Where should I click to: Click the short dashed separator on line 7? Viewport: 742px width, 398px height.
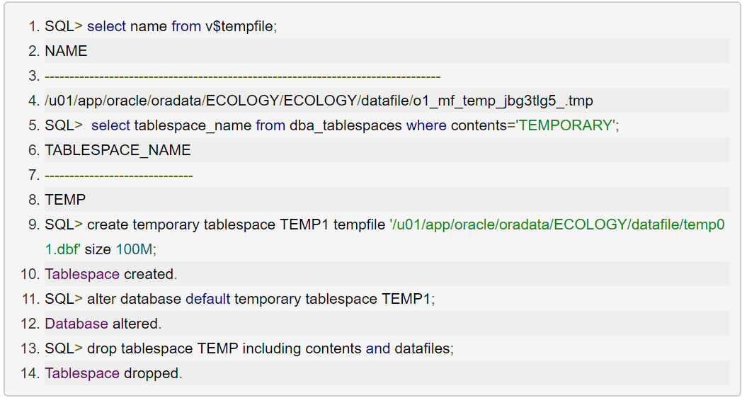click(x=118, y=175)
